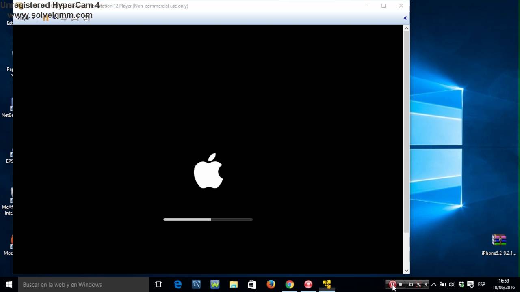Image resolution: width=520 pixels, height=292 pixels.
Task: Click the orange suspend/pause VM toolbar icon
Action: pyautogui.click(x=46, y=18)
